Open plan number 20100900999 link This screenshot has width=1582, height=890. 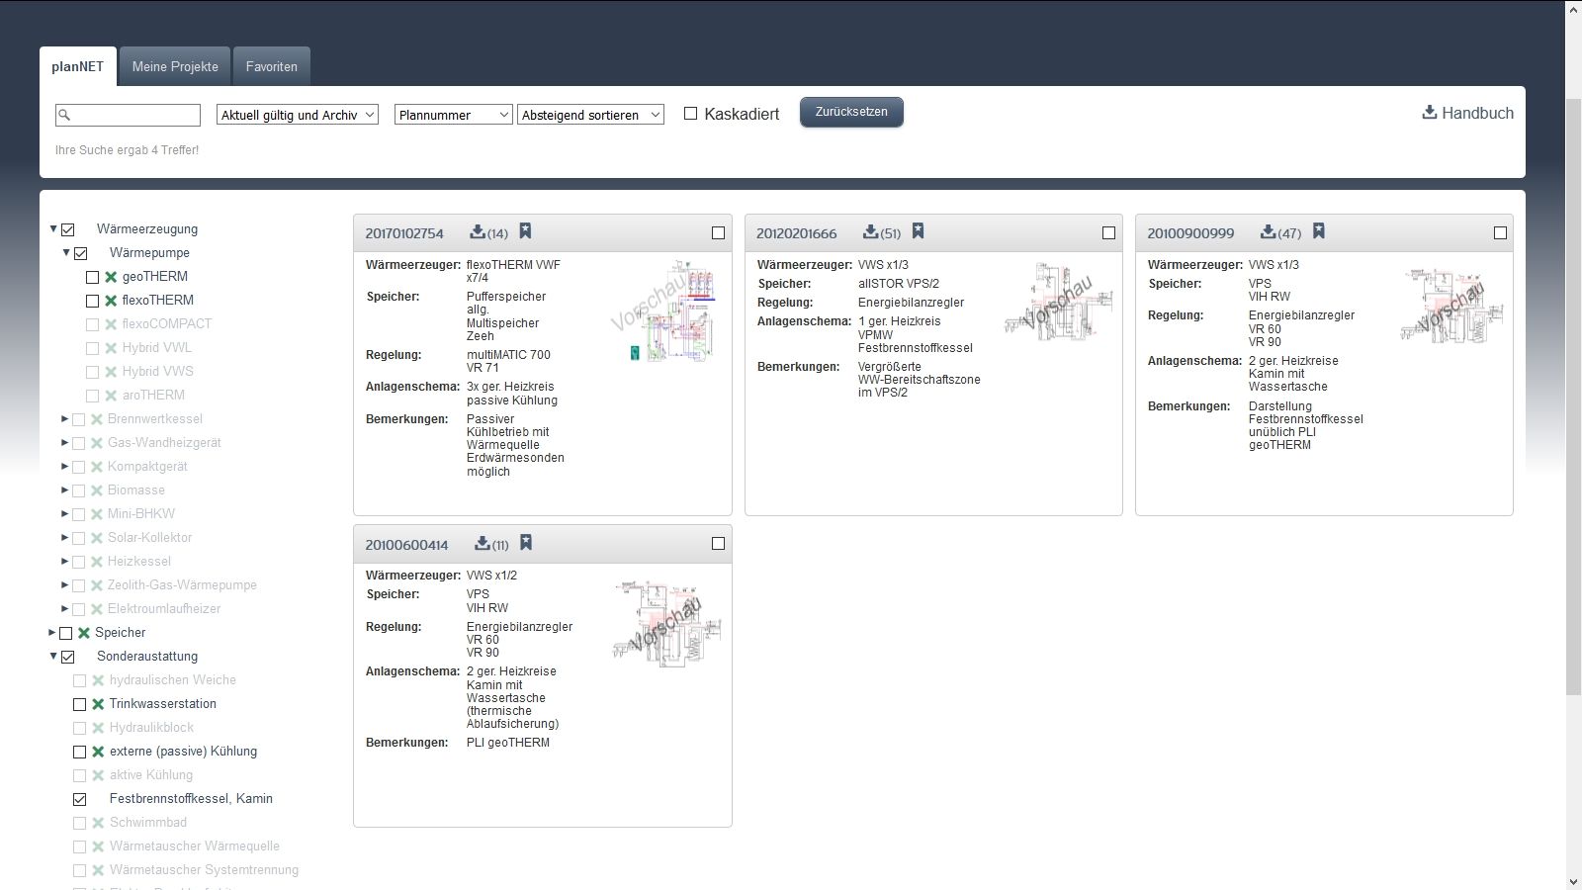coord(1190,233)
